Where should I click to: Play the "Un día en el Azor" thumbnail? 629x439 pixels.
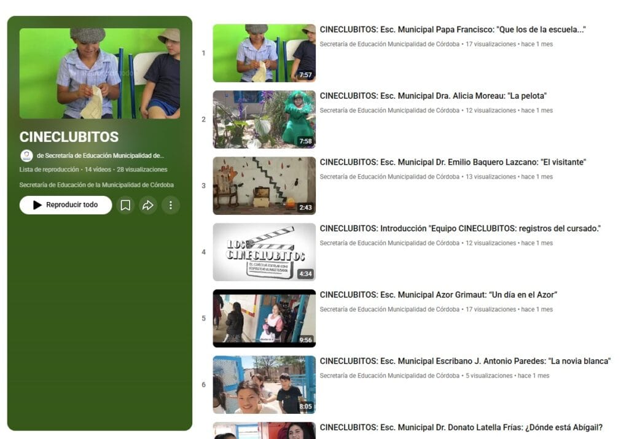pos(264,319)
